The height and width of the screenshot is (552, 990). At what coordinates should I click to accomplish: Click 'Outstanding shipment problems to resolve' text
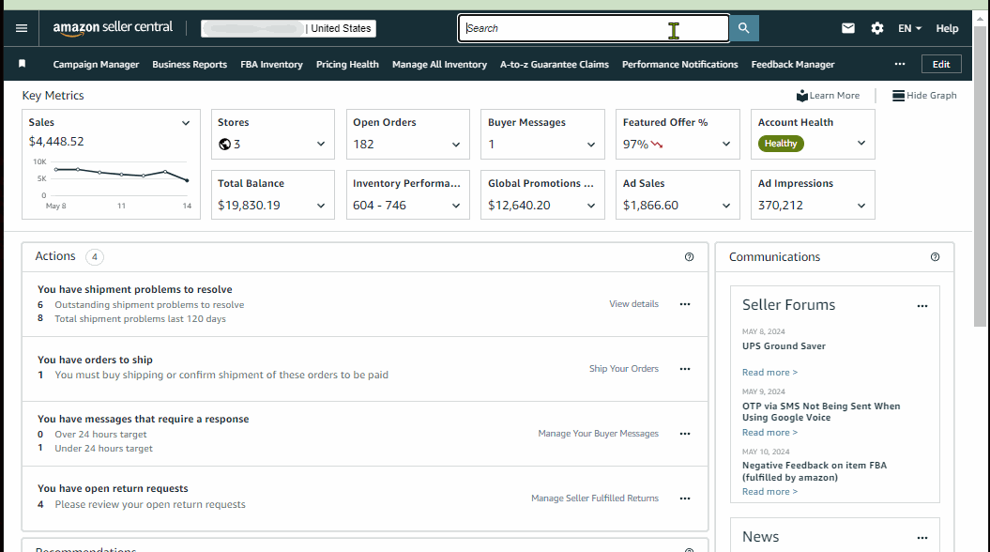(x=149, y=304)
